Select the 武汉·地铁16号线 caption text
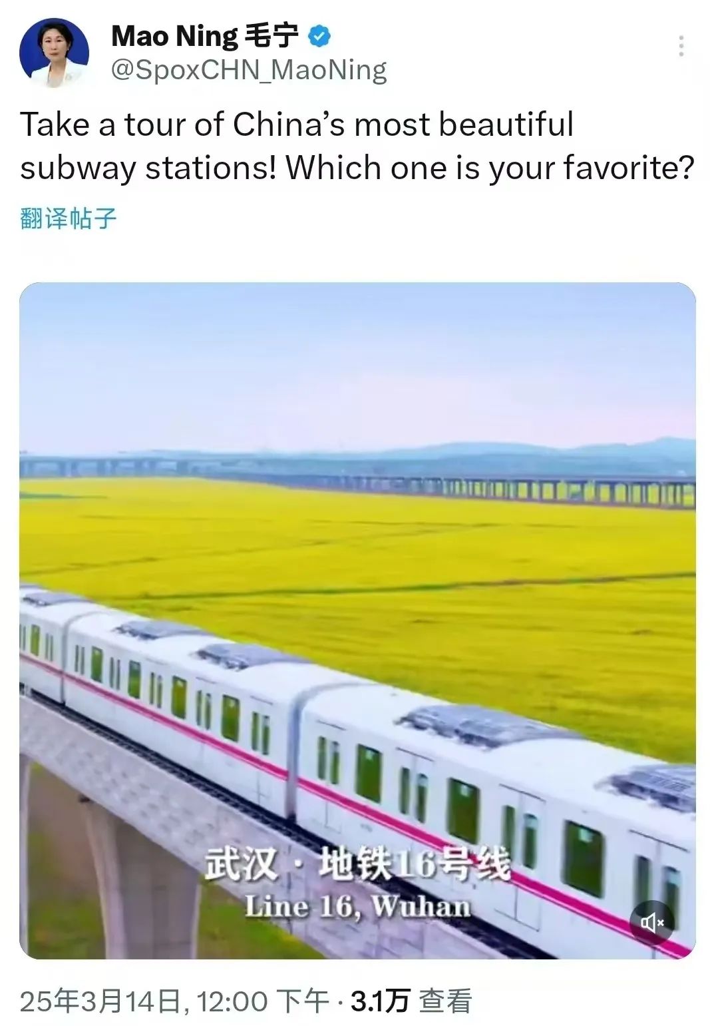Viewport: 710px width, 1026px height. (x=357, y=865)
